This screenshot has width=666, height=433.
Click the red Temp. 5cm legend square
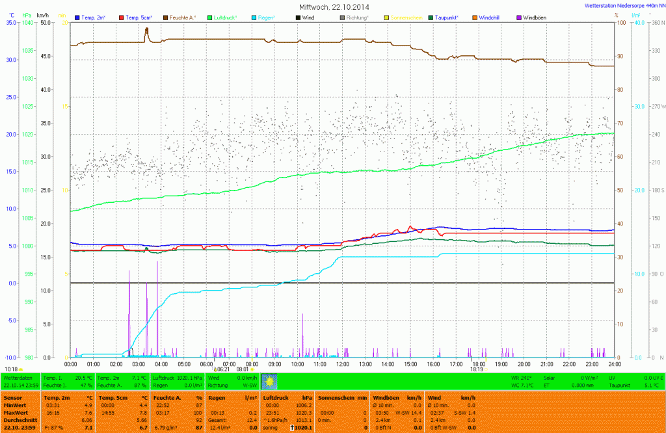point(121,17)
